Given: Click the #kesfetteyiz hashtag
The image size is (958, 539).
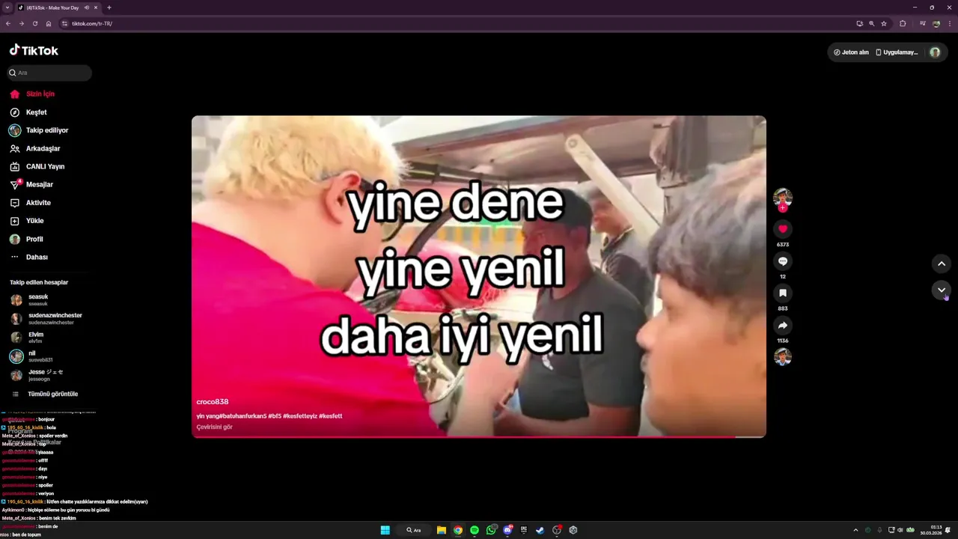Looking at the screenshot, I should tap(300, 416).
